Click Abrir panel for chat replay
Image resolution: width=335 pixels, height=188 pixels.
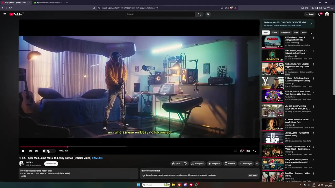[253, 175]
